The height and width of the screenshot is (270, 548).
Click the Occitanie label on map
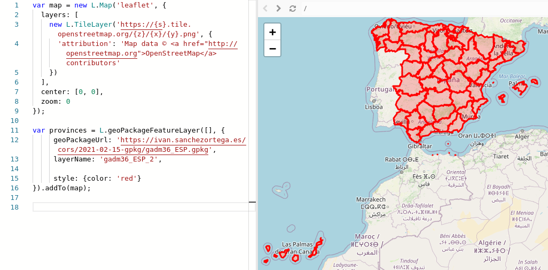(511, 21)
